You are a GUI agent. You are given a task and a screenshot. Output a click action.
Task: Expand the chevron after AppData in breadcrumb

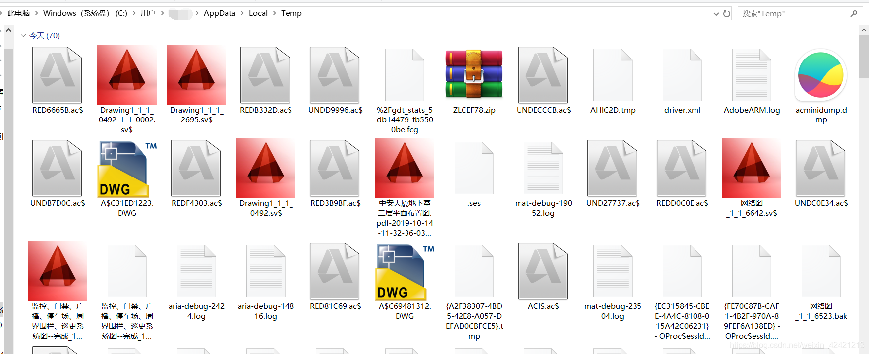tap(242, 13)
